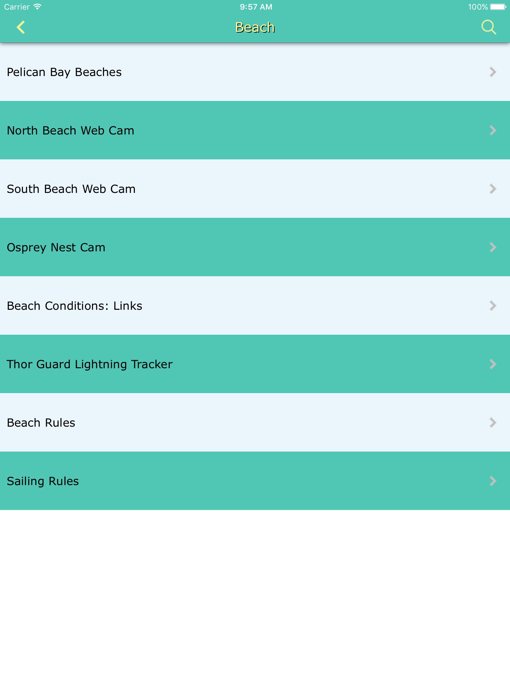The image size is (510, 680).
Task: Go to Beach Conditions: Links
Action: (x=74, y=306)
